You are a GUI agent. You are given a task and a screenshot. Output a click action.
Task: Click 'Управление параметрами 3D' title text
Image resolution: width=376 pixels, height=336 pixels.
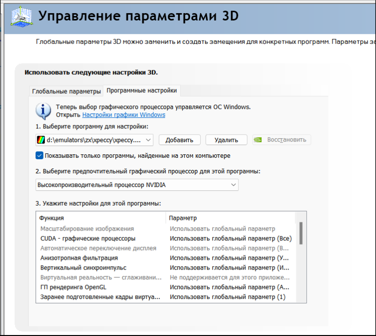point(138,16)
